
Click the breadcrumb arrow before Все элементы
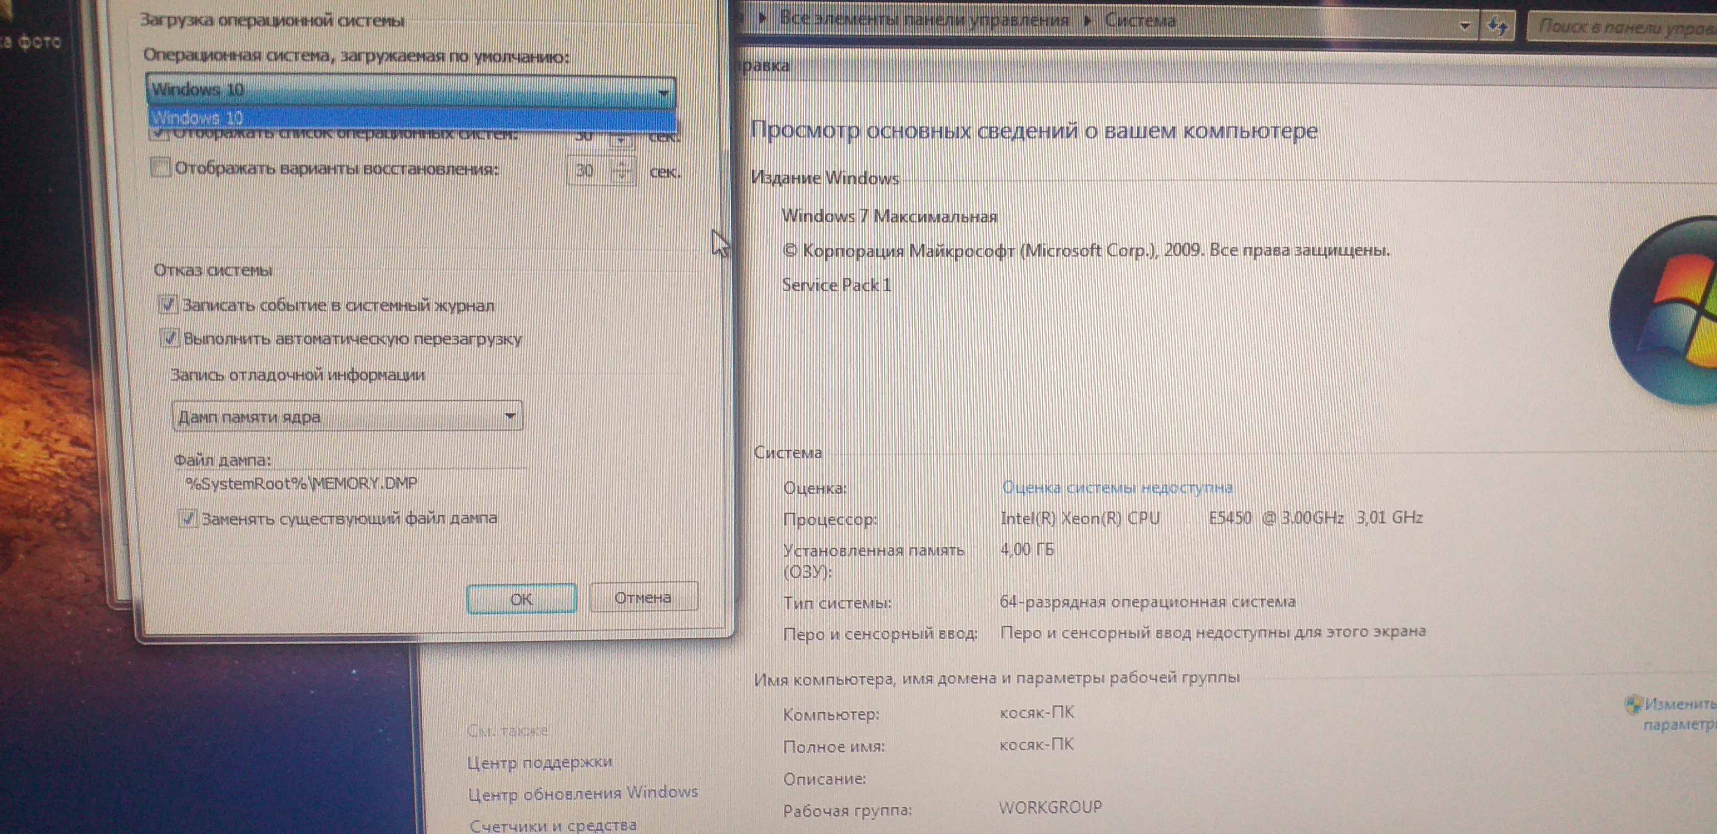click(x=763, y=18)
